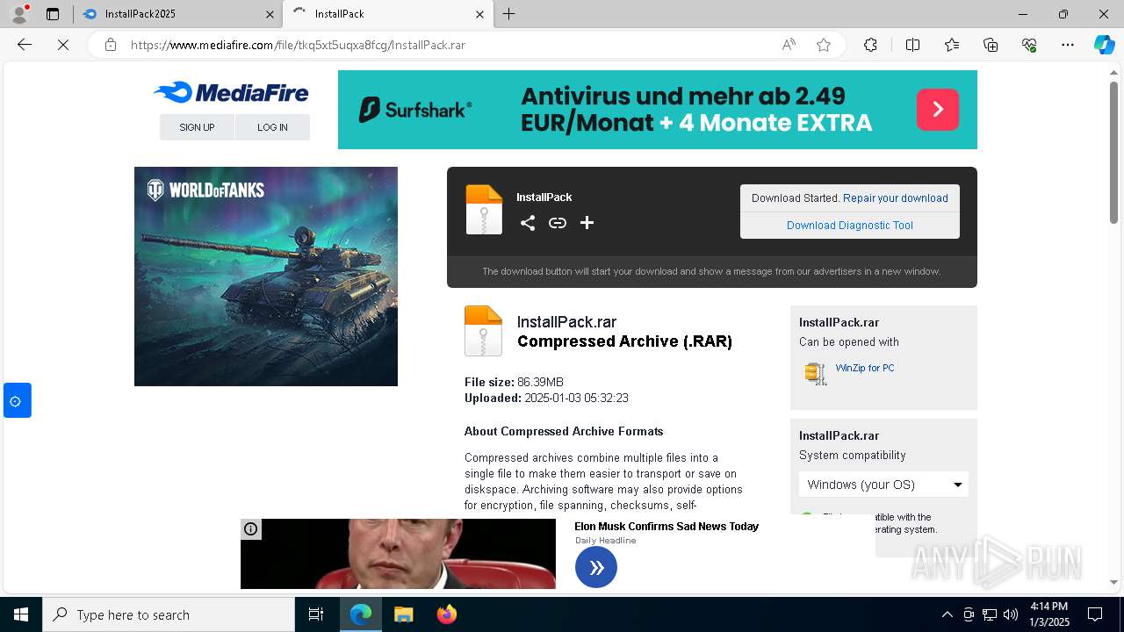This screenshot has width=1124, height=632.
Task: Launch Firefox from the taskbar
Action: (447, 614)
